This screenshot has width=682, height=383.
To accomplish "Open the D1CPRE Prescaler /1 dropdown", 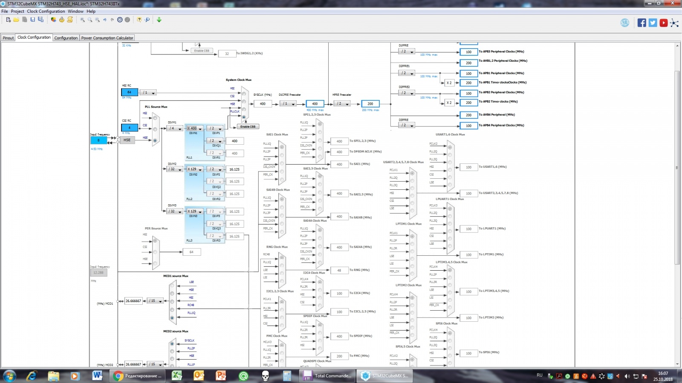I will (x=288, y=103).
